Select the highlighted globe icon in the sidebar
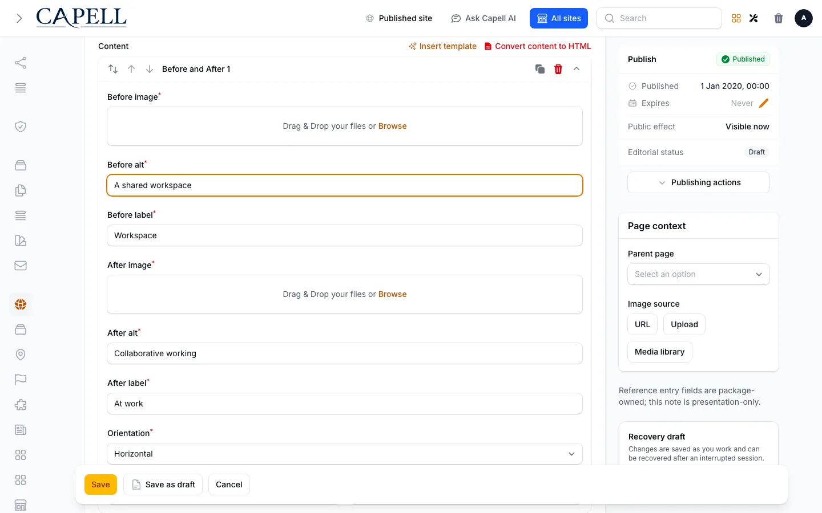Image resolution: width=822 pixels, height=513 pixels. click(x=21, y=304)
